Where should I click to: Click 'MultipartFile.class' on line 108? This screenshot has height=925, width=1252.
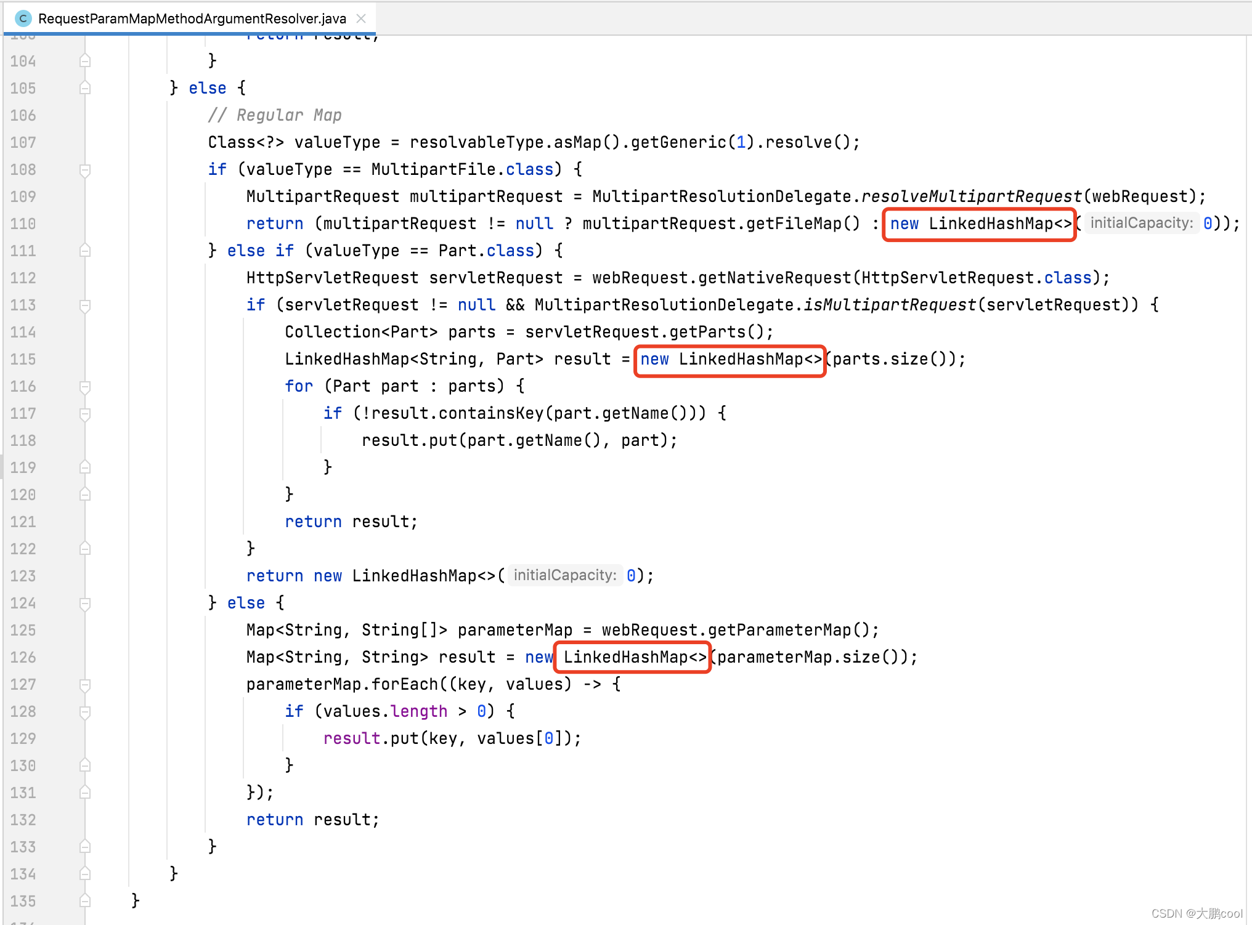click(462, 169)
